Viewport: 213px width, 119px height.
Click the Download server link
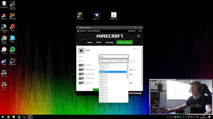pyautogui.click(x=133, y=61)
